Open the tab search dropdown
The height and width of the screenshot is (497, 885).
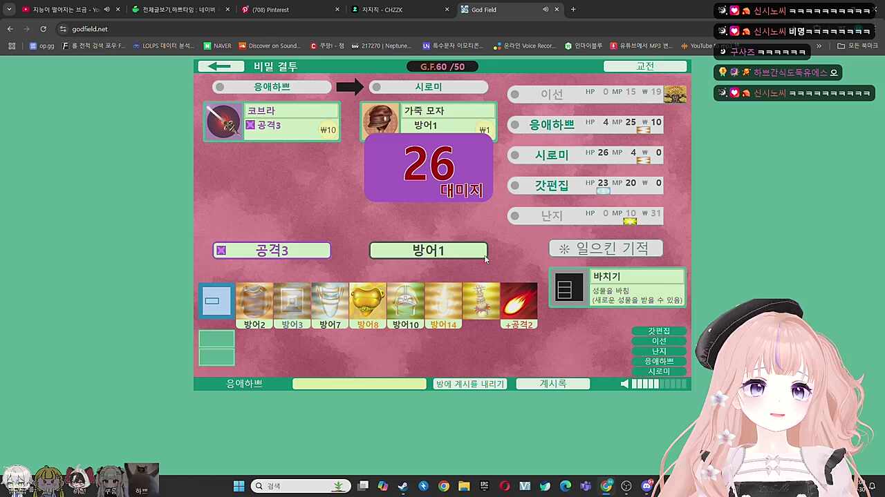(9, 10)
